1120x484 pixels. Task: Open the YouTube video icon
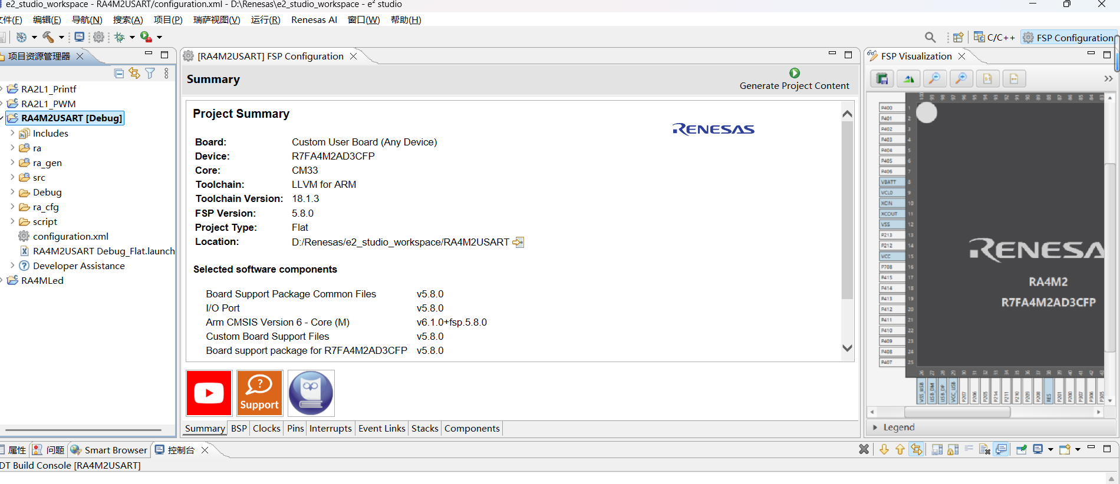(x=209, y=393)
